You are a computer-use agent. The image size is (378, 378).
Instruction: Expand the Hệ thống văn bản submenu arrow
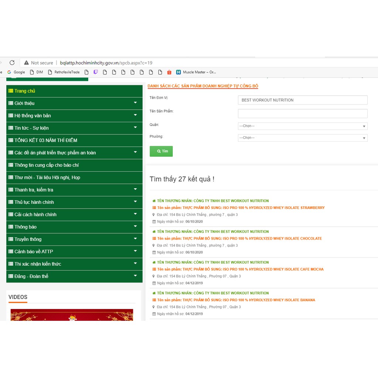(135, 115)
